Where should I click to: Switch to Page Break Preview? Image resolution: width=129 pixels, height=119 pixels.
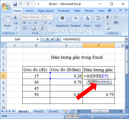(77, 116)
